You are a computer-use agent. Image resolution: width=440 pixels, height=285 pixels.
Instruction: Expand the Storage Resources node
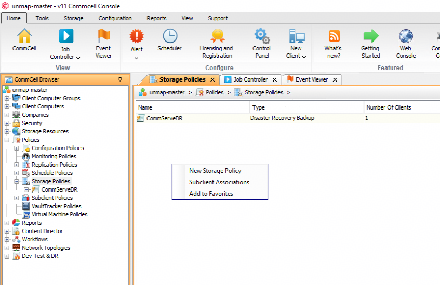tap(7, 131)
